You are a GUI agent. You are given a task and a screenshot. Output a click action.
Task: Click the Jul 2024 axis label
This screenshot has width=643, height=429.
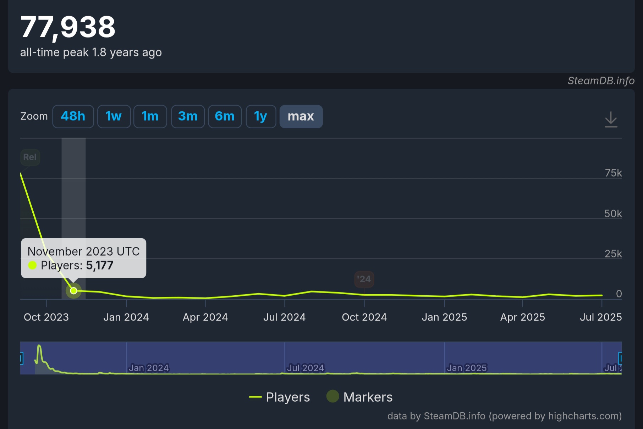(284, 317)
